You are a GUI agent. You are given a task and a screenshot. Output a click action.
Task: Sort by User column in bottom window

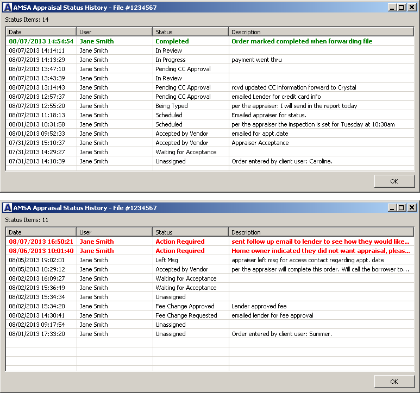click(115, 232)
